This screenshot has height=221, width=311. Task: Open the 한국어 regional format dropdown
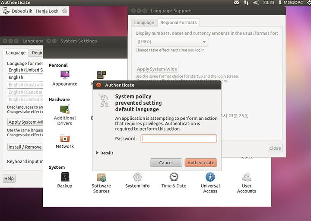tap(172, 42)
